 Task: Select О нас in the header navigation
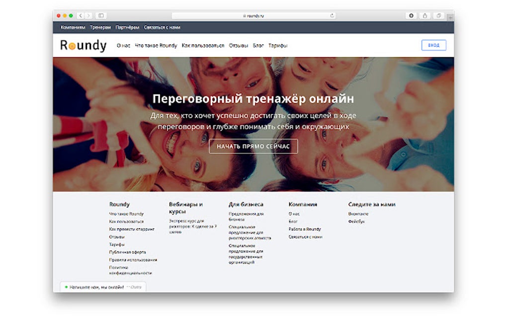tap(123, 46)
